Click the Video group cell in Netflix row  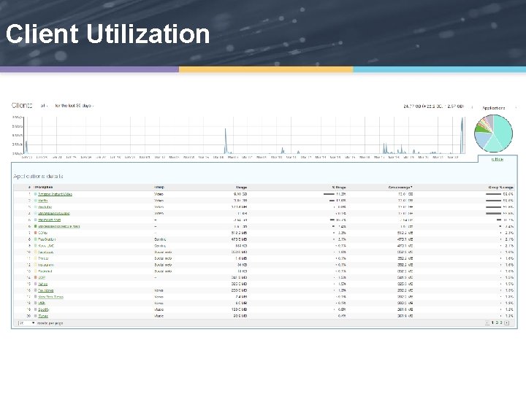point(159,201)
